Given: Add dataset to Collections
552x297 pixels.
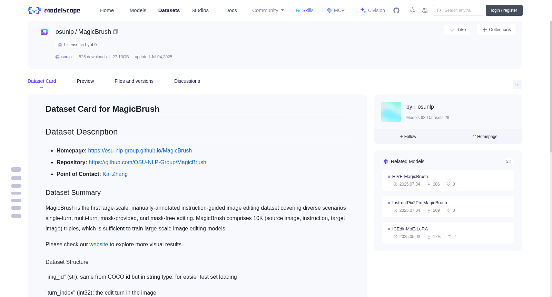Looking at the screenshot, I should point(496,30).
